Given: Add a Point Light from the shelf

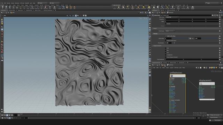Looking at the screenshot, I should (x=119, y=8).
